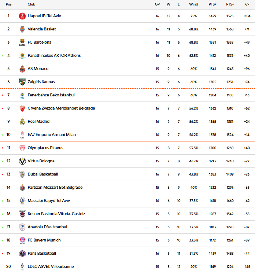Open EA7 Emporio Armani Milan link
The height and width of the screenshot is (273, 255).
(x=52, y=135)
